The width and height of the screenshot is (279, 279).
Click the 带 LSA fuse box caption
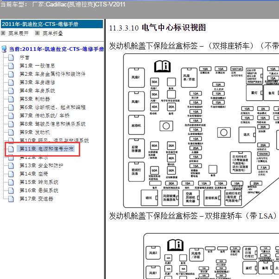[x=193, y=216]
